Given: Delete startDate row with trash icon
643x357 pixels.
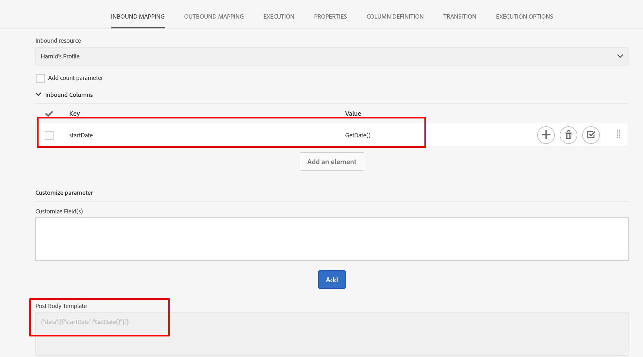Looking at the screenshot, I should (x=568, y=135).
